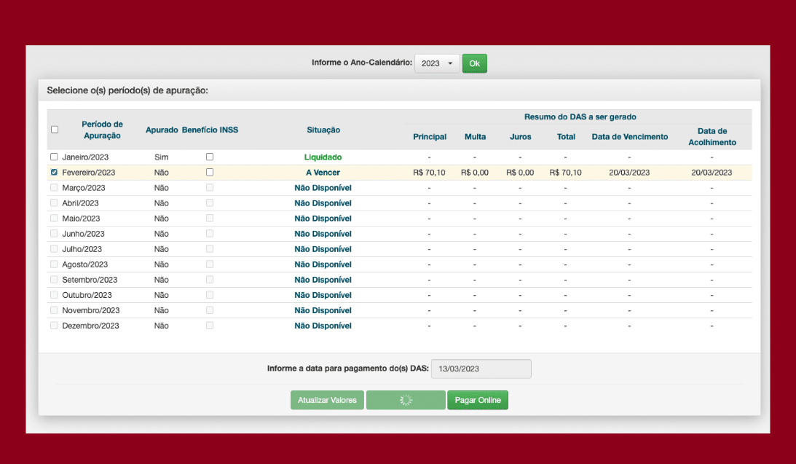Click the Atualizar Valores button
This screenshot has width=796, height=464.
tap(327, 400)
